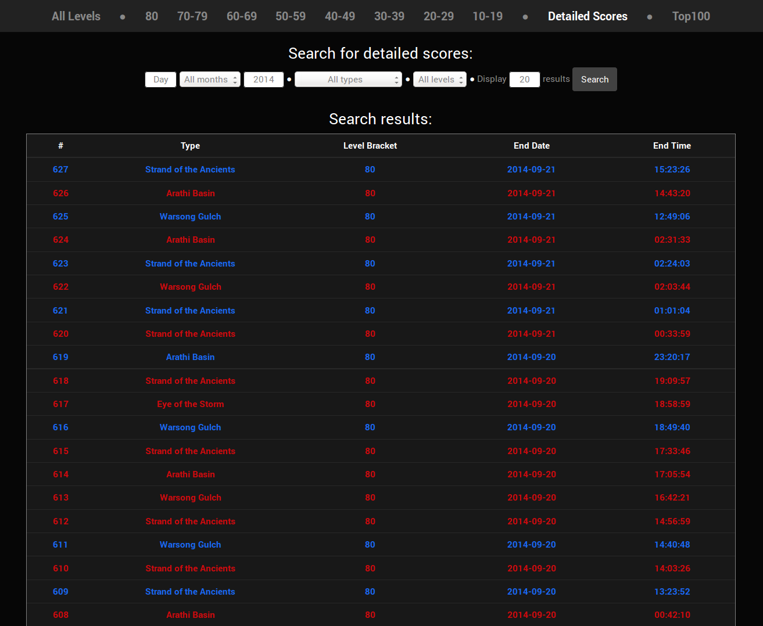The image size is (763, 626).
Task: Open match number 612
Action: 60,521
